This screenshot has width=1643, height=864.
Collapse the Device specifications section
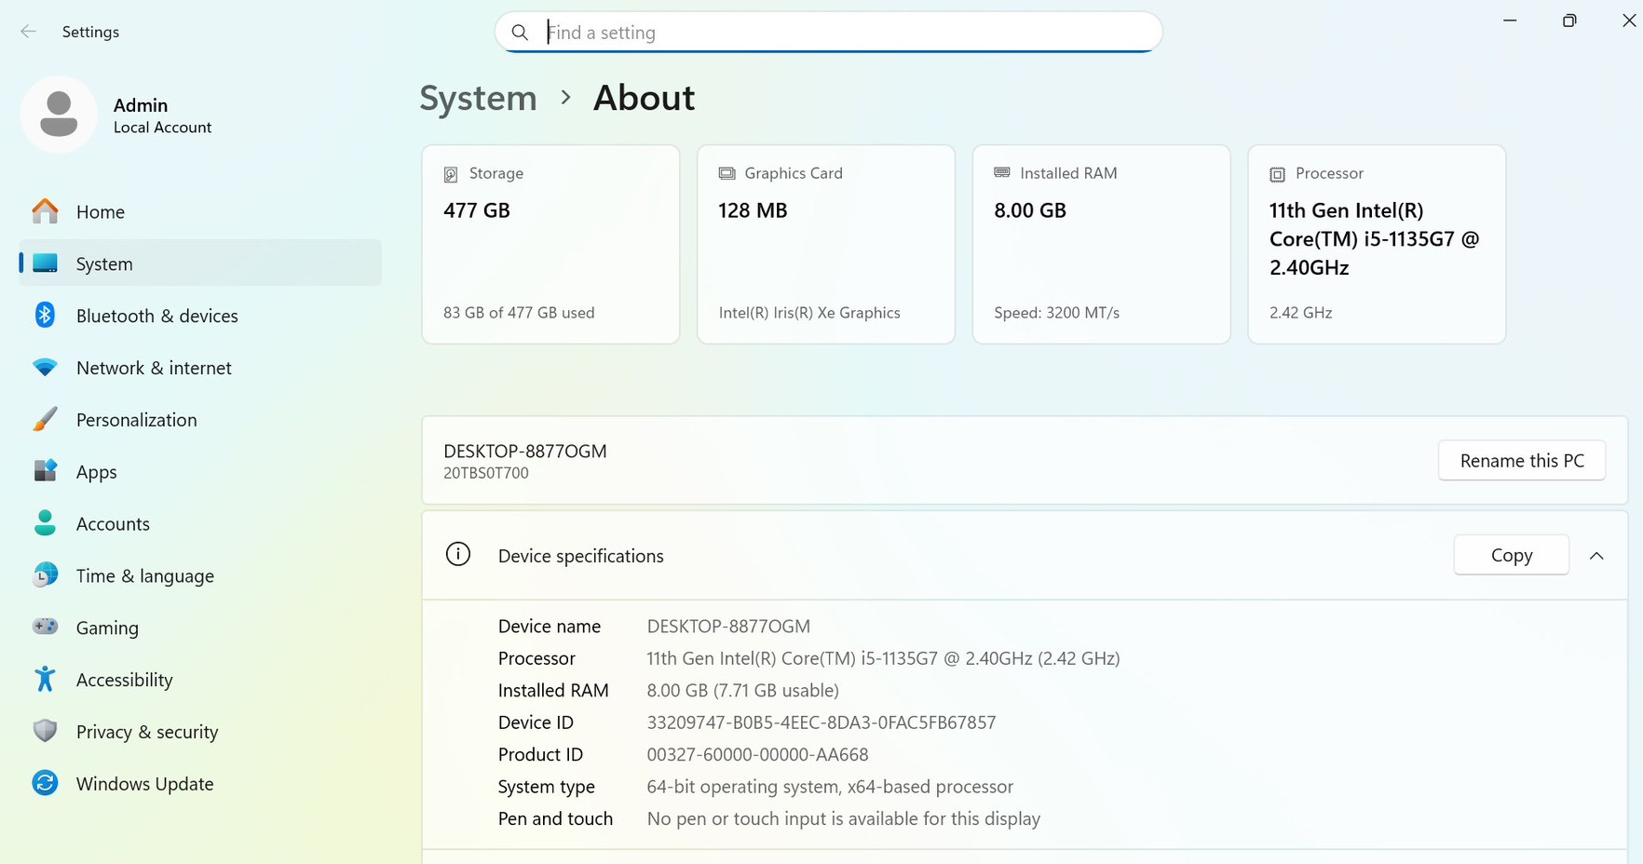point(1596,556)
